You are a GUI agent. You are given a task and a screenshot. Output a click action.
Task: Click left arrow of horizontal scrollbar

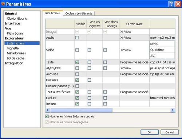click(x=48, y=110)
